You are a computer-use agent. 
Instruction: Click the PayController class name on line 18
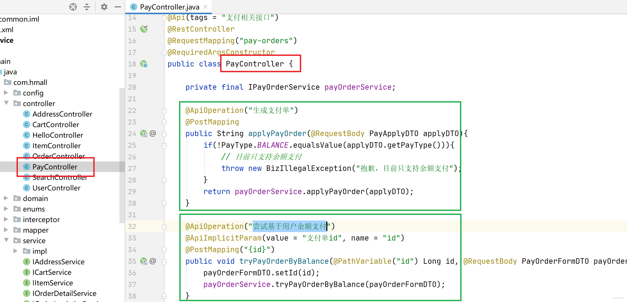tap(255, 64)
